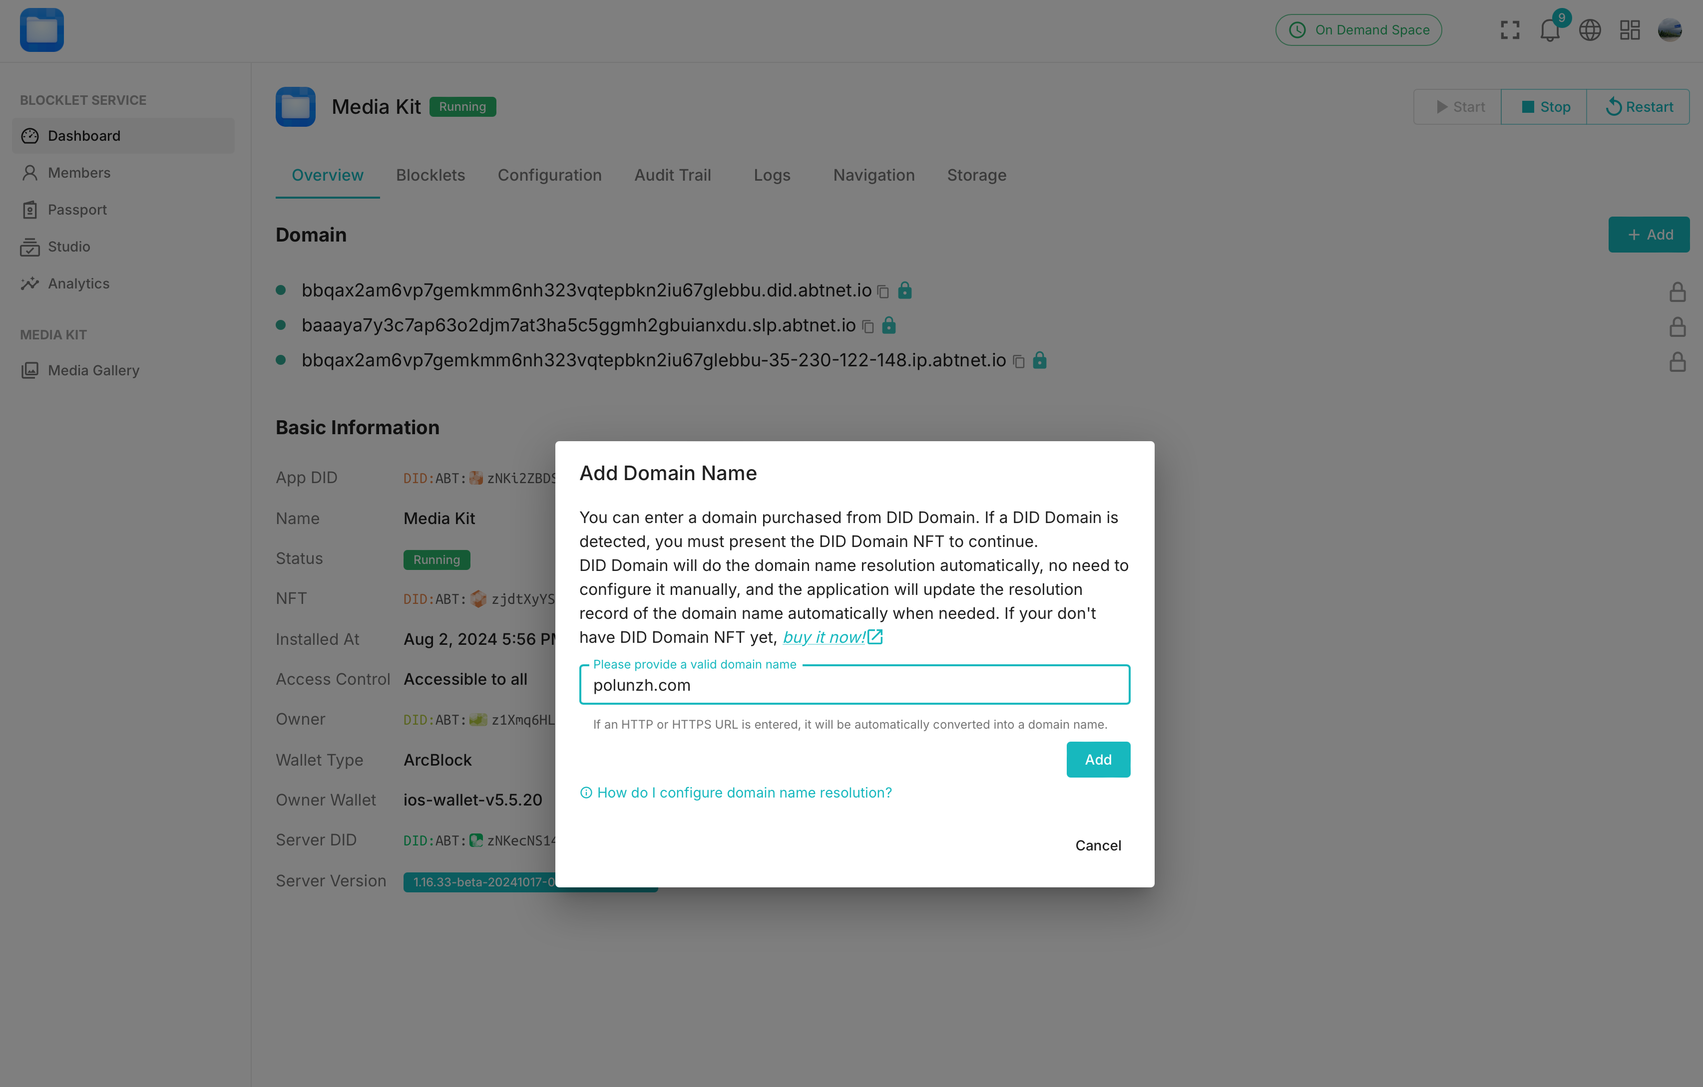Viewport: 1703px width, 1087px height.
Task: Open domain name resolution help link
Action: [x=744, y=792]
